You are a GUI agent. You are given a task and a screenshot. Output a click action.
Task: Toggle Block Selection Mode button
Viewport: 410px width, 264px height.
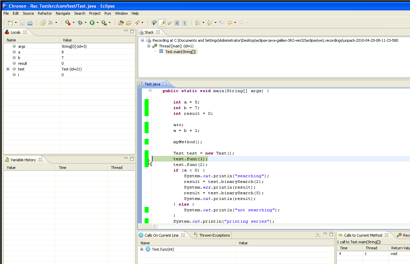177,23
